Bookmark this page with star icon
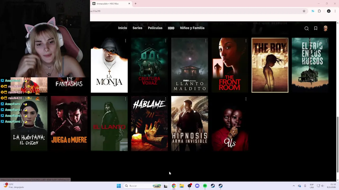This screenshot has width=339, height=190. [304, 11]
